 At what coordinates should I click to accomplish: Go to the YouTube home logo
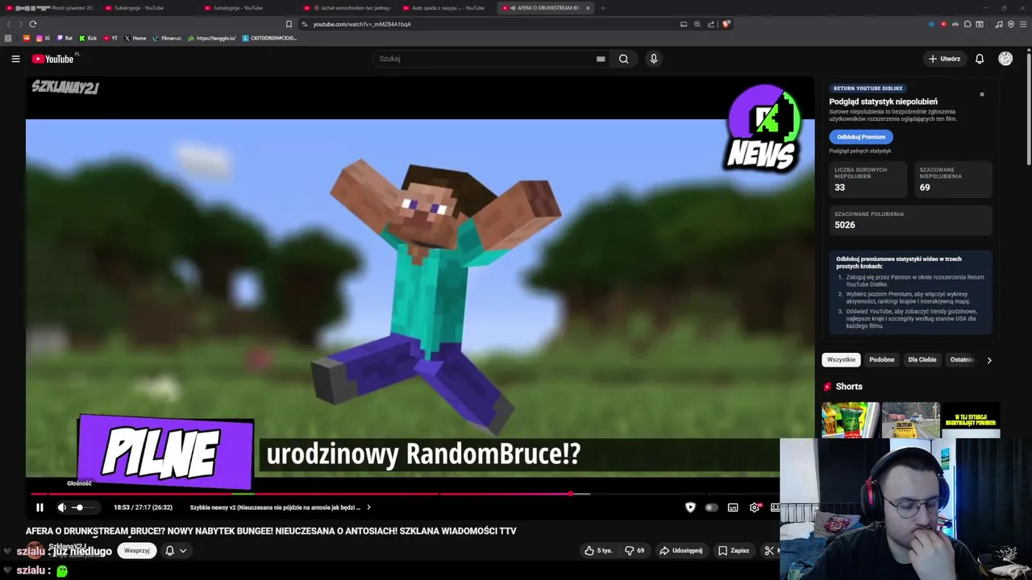point(52,59)
